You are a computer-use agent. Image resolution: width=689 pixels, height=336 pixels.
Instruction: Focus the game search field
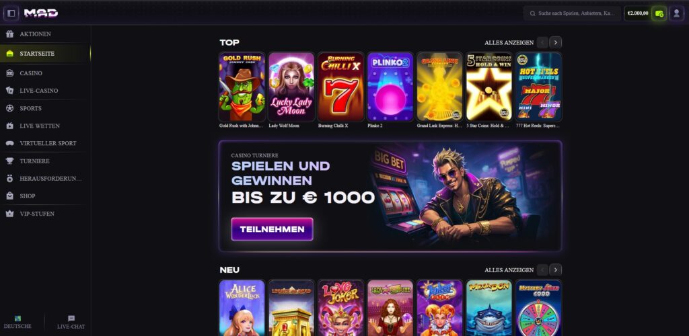click(x=572, y=13)
